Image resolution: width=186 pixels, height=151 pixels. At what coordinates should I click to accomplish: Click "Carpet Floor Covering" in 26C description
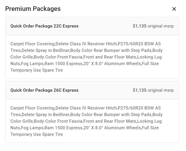[x=32, y=108]
